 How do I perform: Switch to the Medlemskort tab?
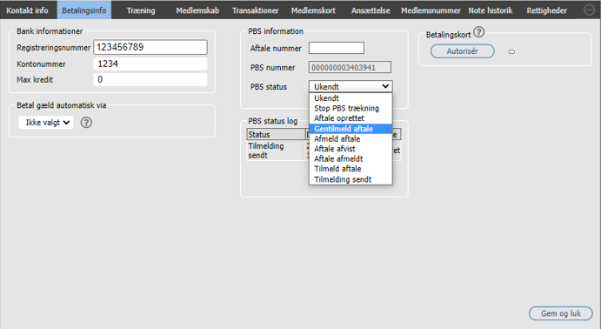click(x=313, y=10)
